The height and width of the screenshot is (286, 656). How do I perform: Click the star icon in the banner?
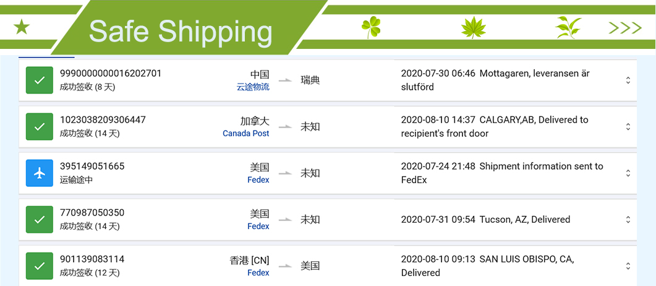click(x=22, y=28)
